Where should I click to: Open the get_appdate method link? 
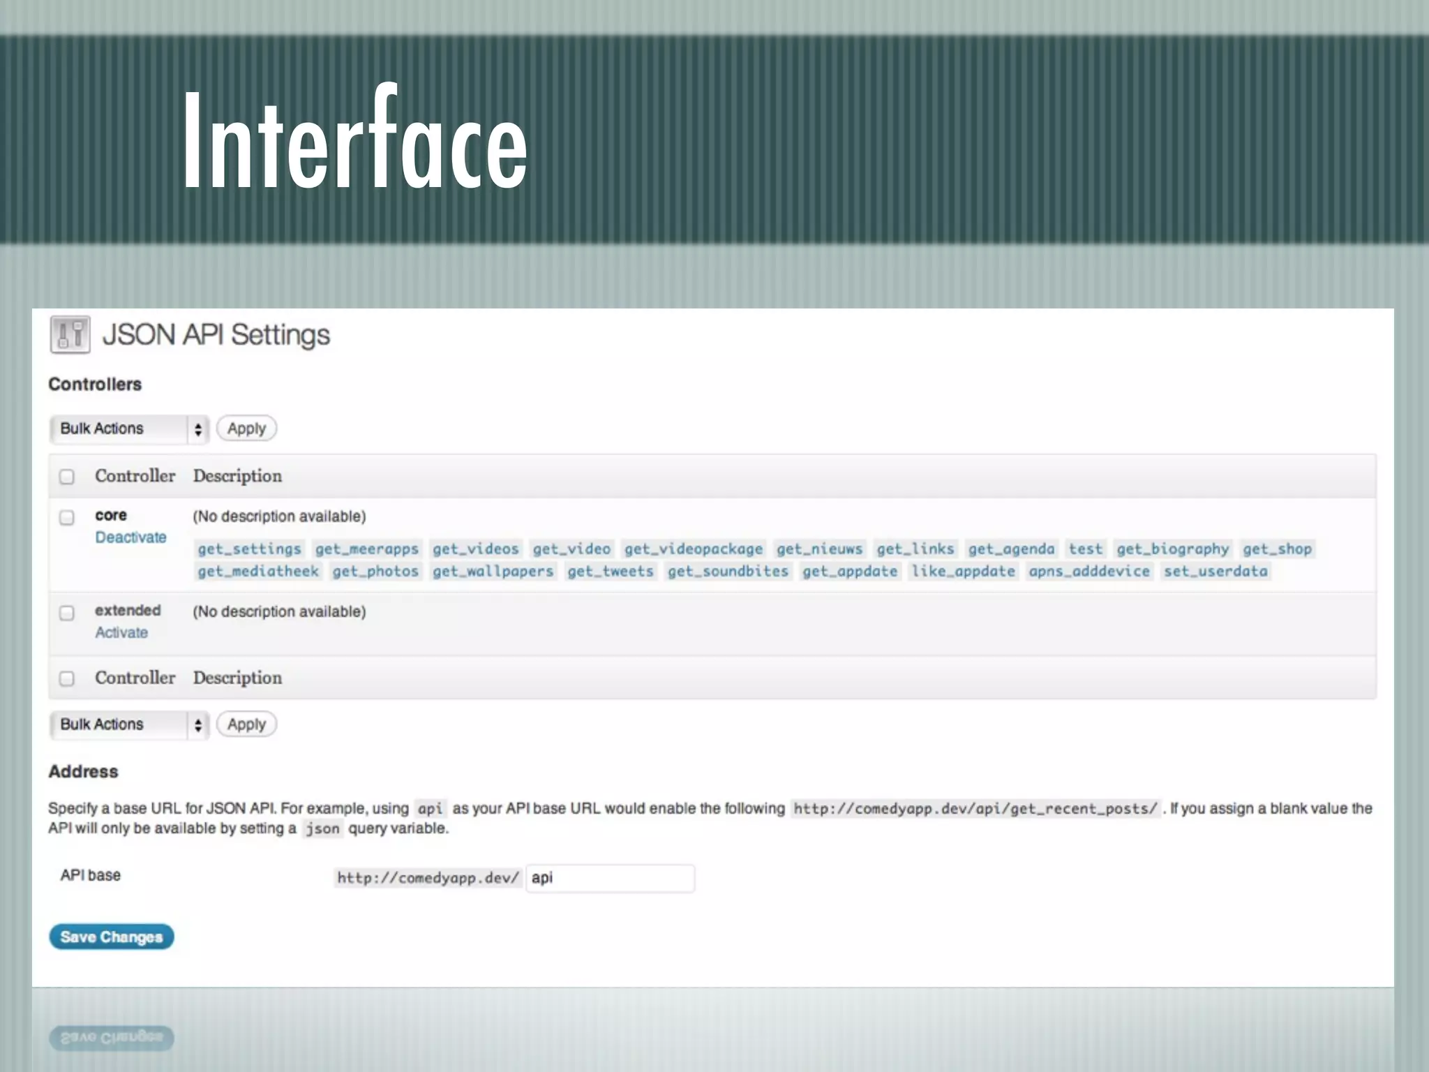pos(850,572)
